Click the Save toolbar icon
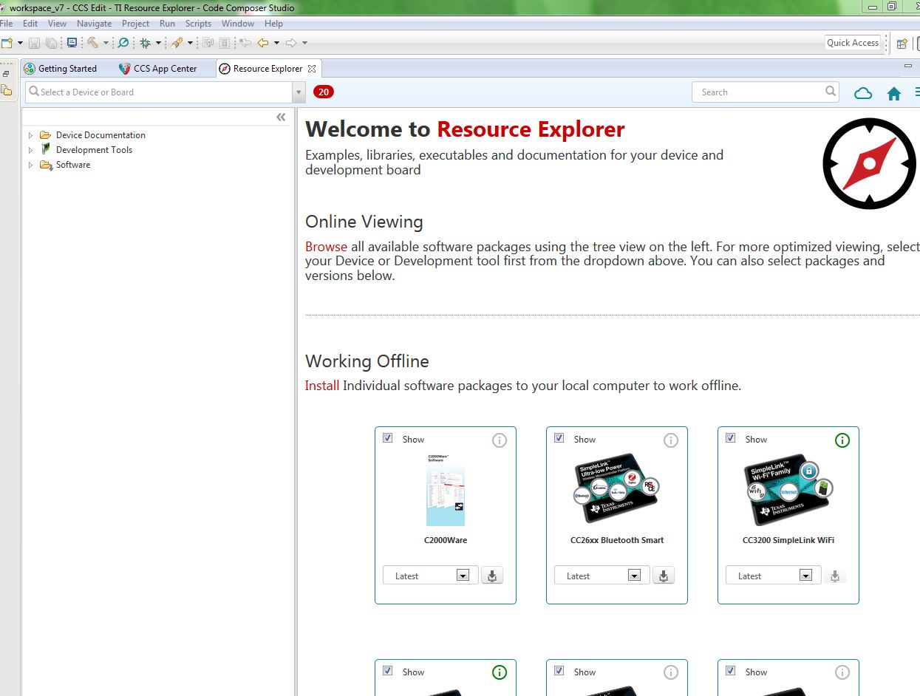 [34, 43]
